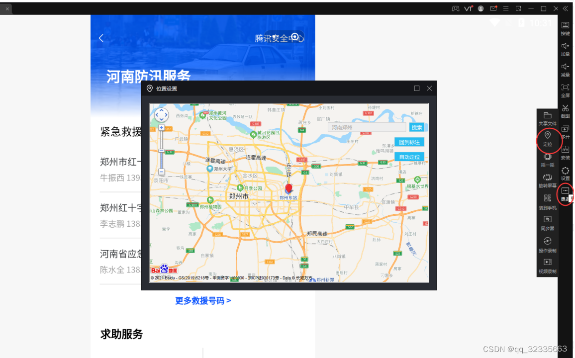575x358 pixels.
Task: Toggle 全屏 fullscreen mode
Action: 566,90
